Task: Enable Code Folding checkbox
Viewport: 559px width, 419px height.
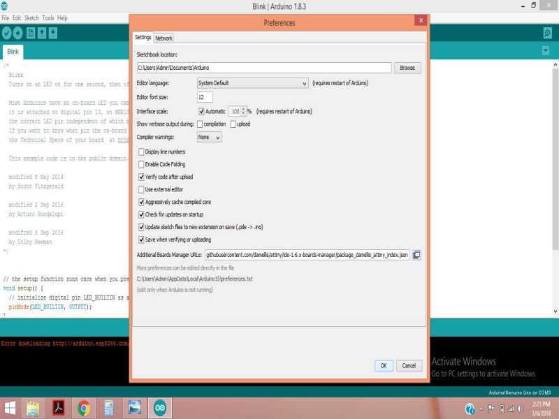Action: click(x=141, y=164)
